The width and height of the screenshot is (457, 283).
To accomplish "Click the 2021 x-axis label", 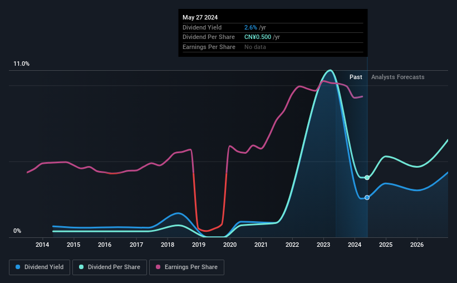I will (x=261, y=245).
